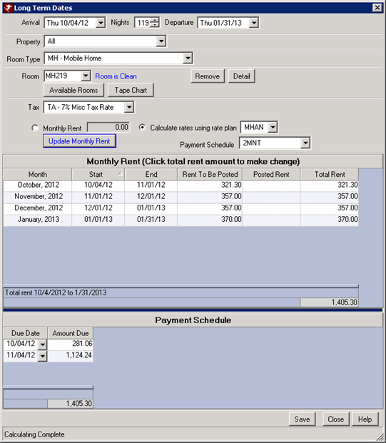Click the Room is Clean link
Image resolution: width=386 pixels, height=443 pixels.
(116, 76)
